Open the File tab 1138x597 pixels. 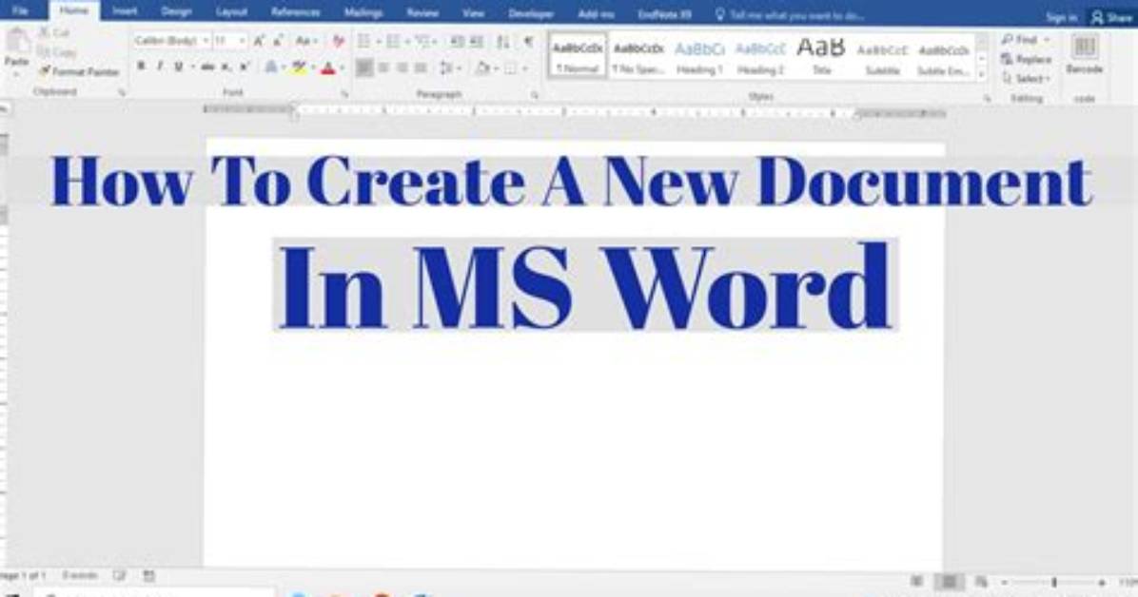click(x=20, y=10)
